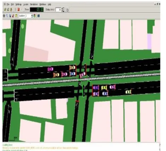
Task: Click the green traffic light bar on north approach
Action: coord(91,60)
